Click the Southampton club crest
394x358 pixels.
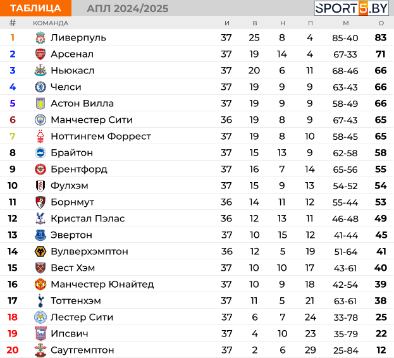point(40,350)
